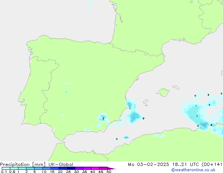Click the small rain patch in the Alboran Sea

point(126,137)
